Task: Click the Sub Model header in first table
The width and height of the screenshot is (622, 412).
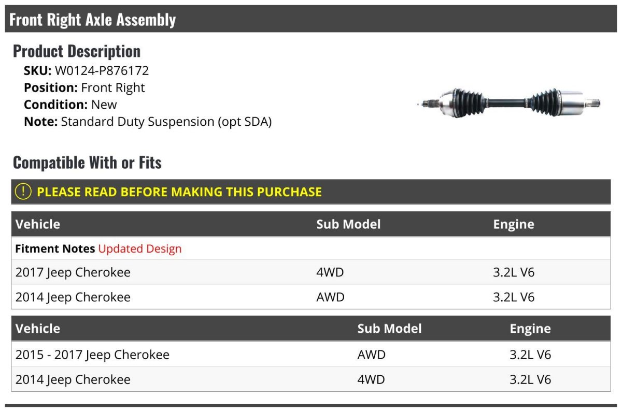Action: [x=348, y=224]
